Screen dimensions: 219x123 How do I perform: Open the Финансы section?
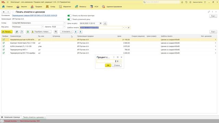tap(80, 6)
